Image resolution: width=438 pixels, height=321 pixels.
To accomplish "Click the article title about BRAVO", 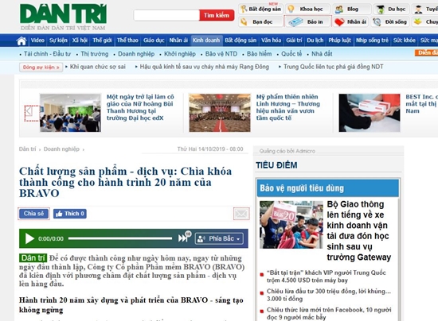I will tap(125, 182).
